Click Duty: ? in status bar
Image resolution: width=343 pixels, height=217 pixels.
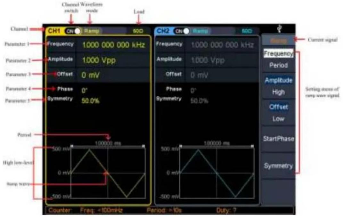tap(226, 211)
